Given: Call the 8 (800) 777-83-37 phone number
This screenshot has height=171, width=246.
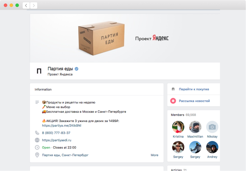Looking at the screenshot, I should (56, 133).
